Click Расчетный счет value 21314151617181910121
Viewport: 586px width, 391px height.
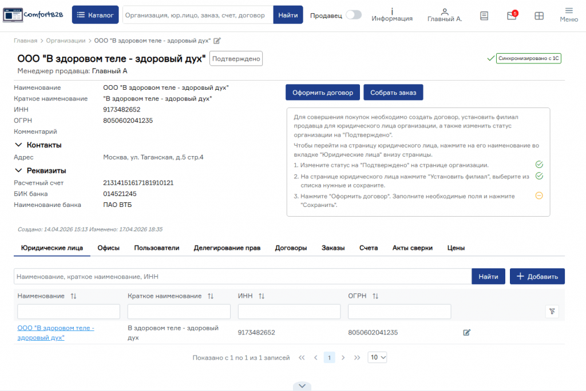(x=138, y=183)
